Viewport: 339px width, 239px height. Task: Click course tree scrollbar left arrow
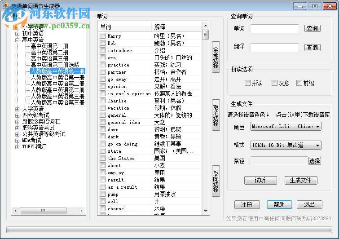(x=15, y=211)
